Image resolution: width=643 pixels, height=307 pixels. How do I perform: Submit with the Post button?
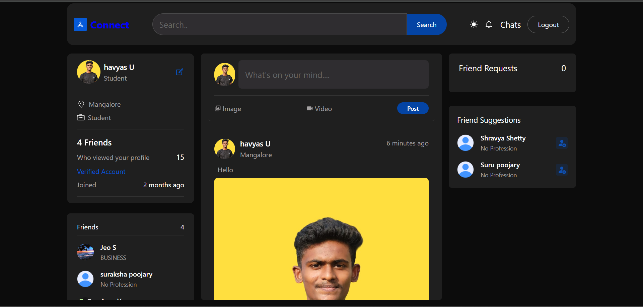[413, 108]
